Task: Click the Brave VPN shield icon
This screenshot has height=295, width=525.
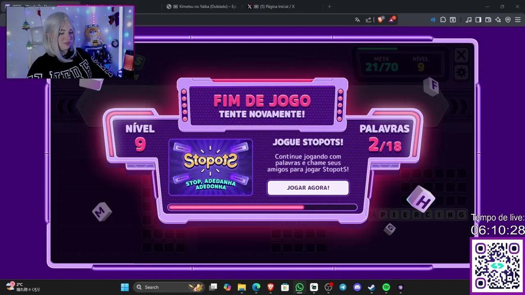Action: click(x=508, y=20)
